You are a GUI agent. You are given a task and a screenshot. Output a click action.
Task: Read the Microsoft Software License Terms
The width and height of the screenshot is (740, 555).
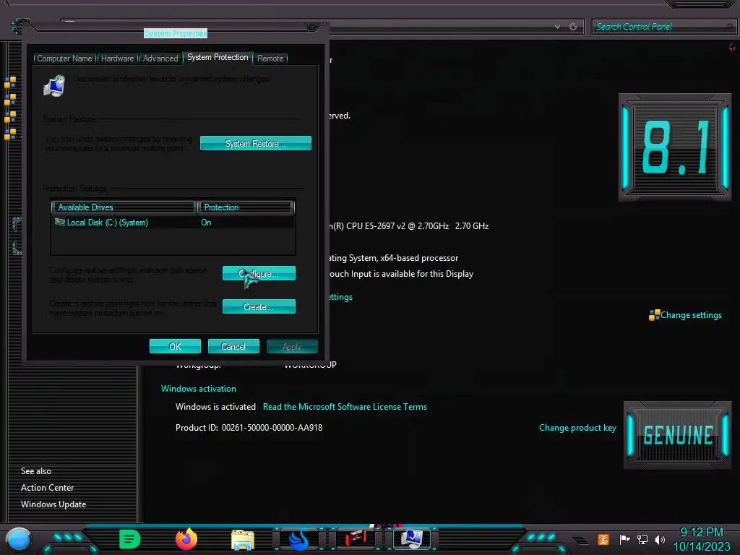[x=345, y=407]
